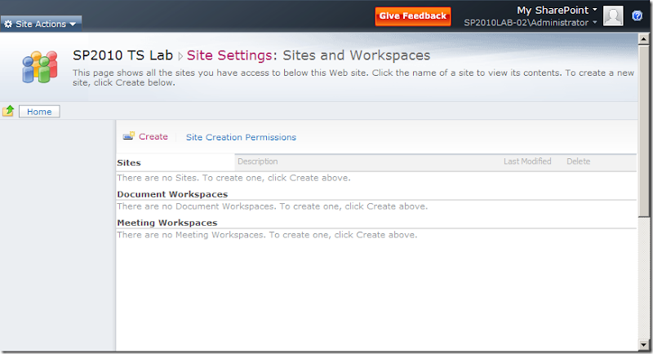653x354 pixels.
Task: Select the Home navigation tab
Action: (39, 112)
